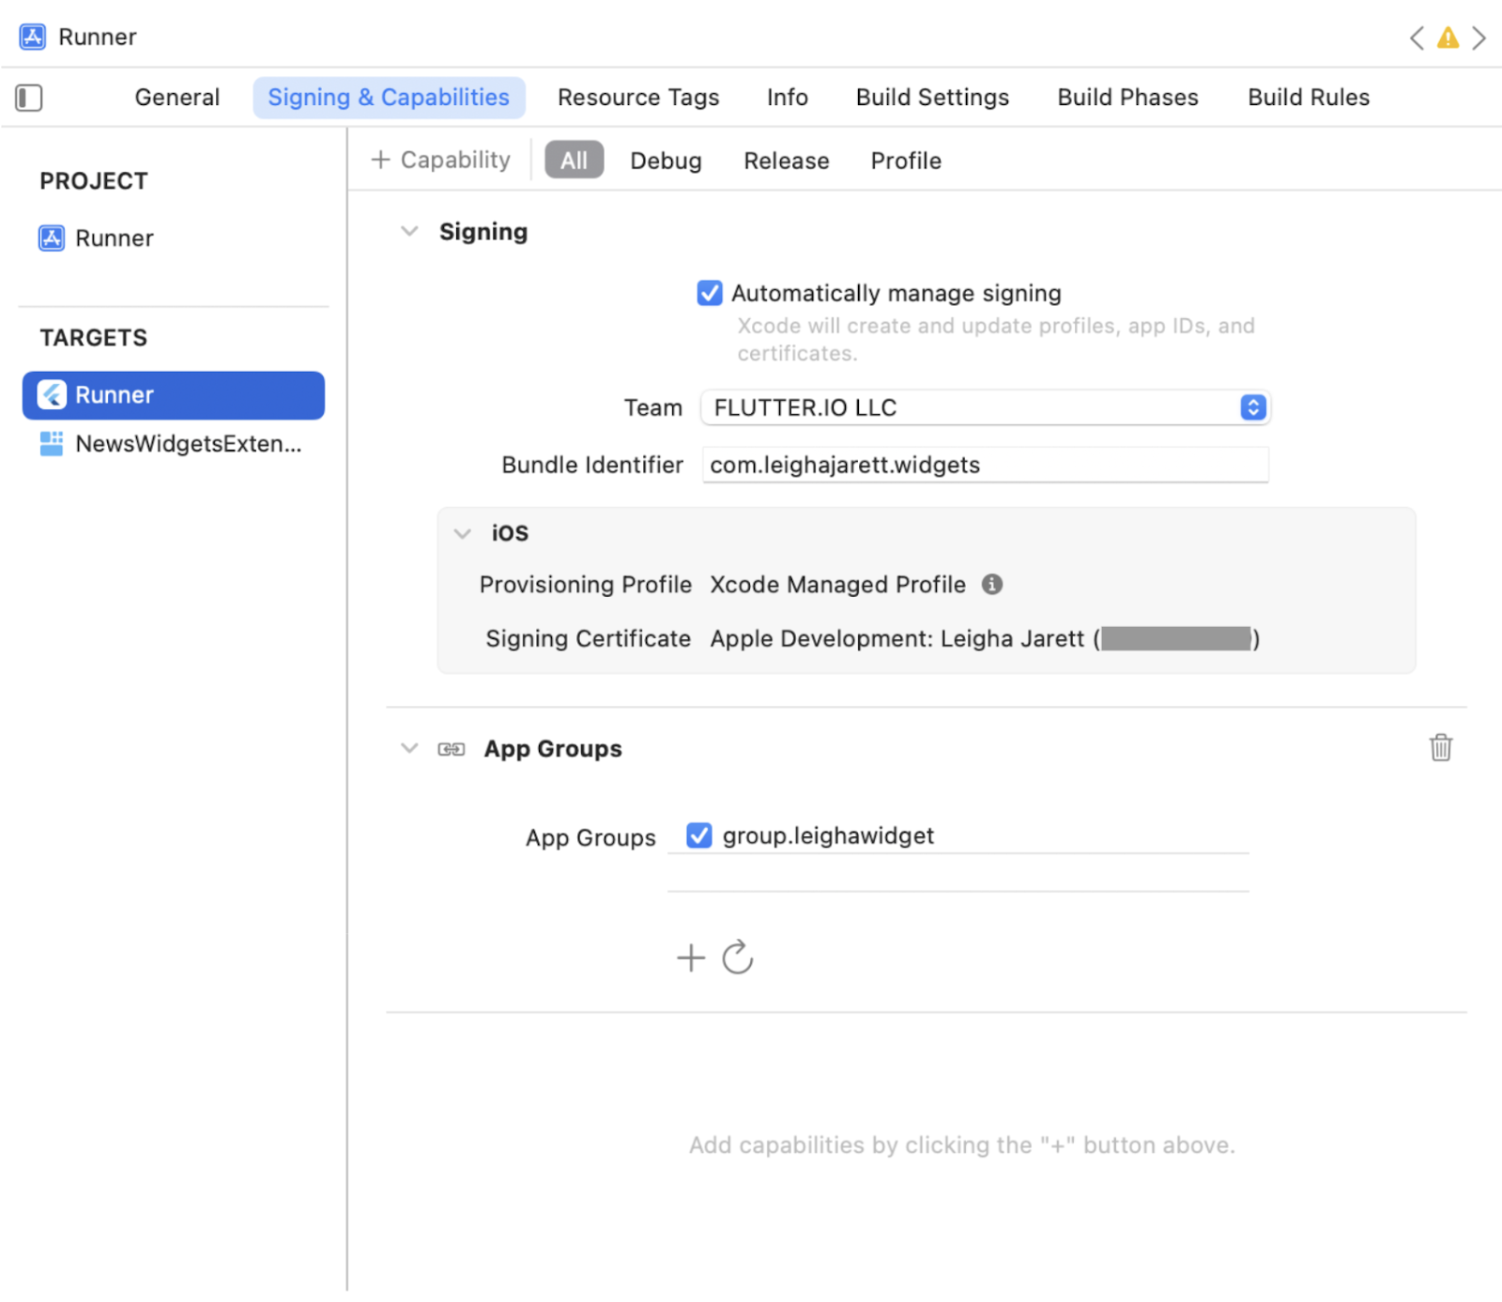Collapse the App Groups section

tap(409, 749)
